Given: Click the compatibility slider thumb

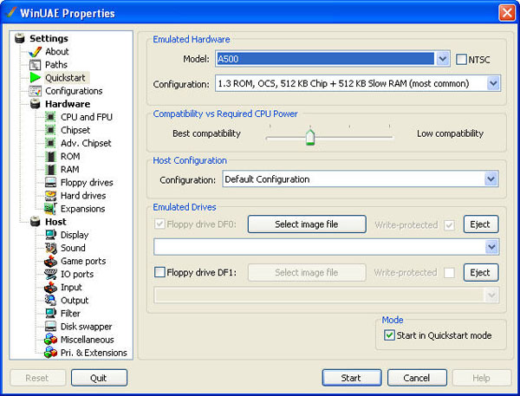Looking at the screenshot, I should [310, 137].
